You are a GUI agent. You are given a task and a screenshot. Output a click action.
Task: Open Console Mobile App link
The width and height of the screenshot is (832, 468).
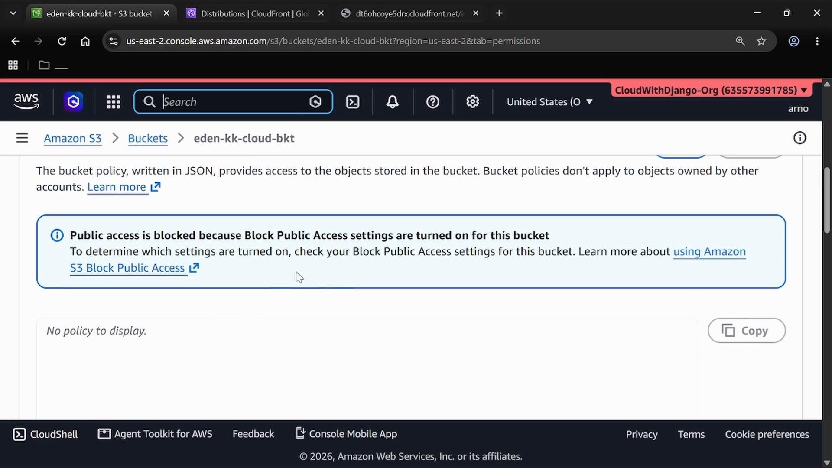(x=346, y=434)
